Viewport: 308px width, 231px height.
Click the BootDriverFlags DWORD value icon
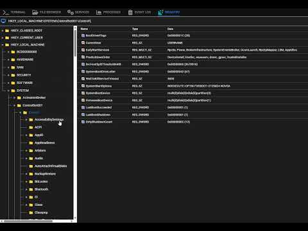click(83, 35)
